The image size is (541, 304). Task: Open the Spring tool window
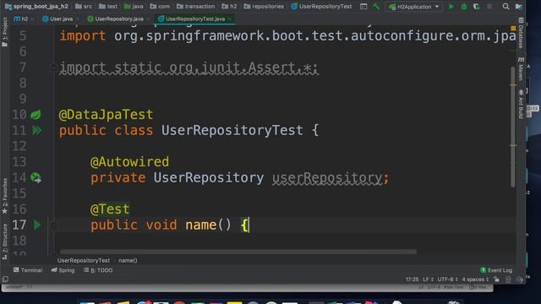[63, 270]
